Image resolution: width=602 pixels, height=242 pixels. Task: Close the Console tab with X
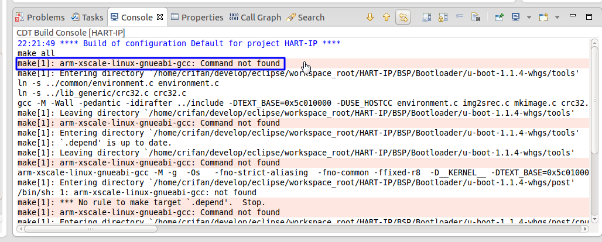pos(160,17)
